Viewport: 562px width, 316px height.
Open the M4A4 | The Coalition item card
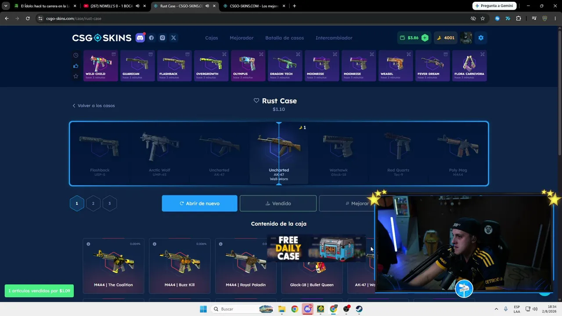click(x=113, y=266)
